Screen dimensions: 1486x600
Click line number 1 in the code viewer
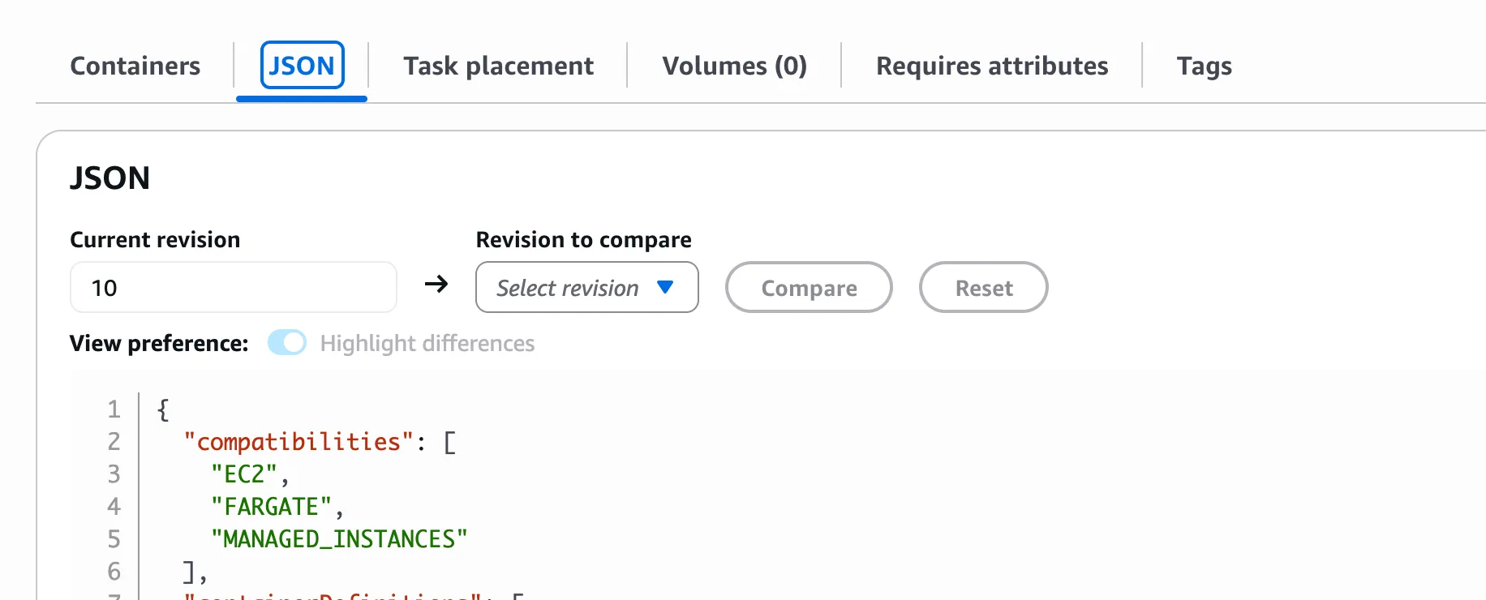(x=114, y=409)
